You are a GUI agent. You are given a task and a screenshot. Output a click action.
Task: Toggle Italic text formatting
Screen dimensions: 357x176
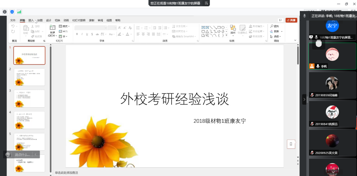[x=82, y=34]
